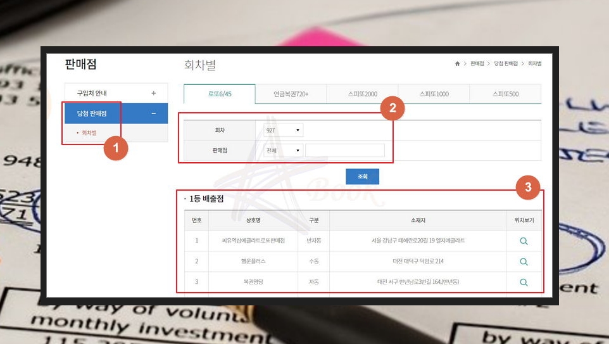Click the home icon in breadcrumb
Viewport: 609px width, 344px height.
[x=457, y=63]
